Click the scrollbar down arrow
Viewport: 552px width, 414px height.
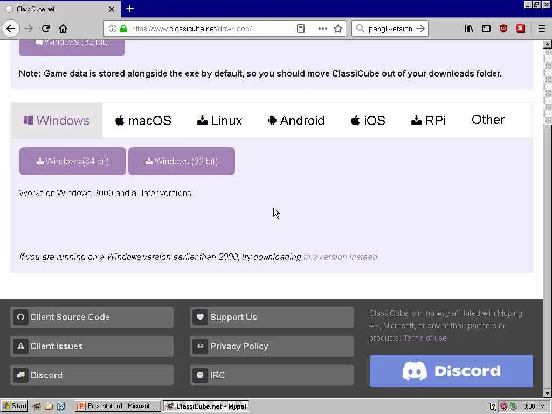tap(548, 393)
